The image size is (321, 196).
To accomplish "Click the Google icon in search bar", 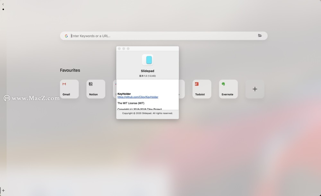I will pos(66,36).
